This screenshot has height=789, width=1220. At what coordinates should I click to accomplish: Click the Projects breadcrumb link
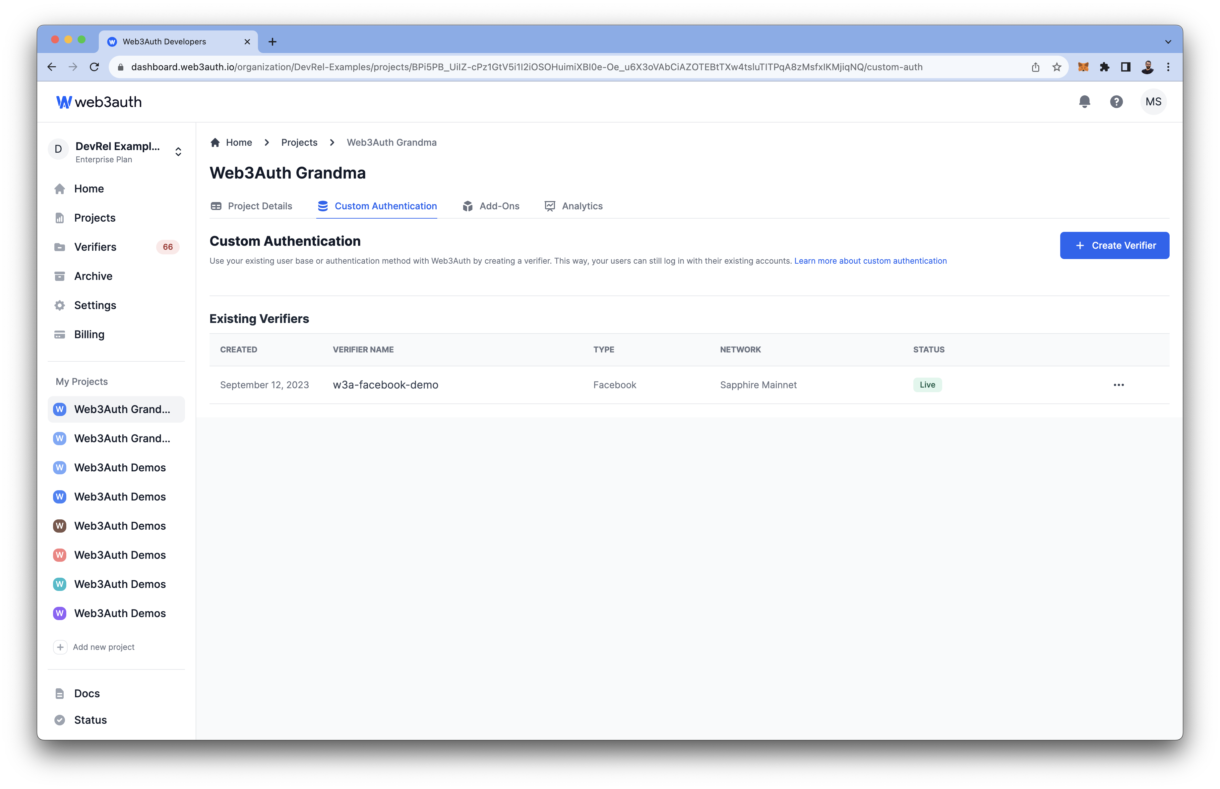(x=299, y=142)
